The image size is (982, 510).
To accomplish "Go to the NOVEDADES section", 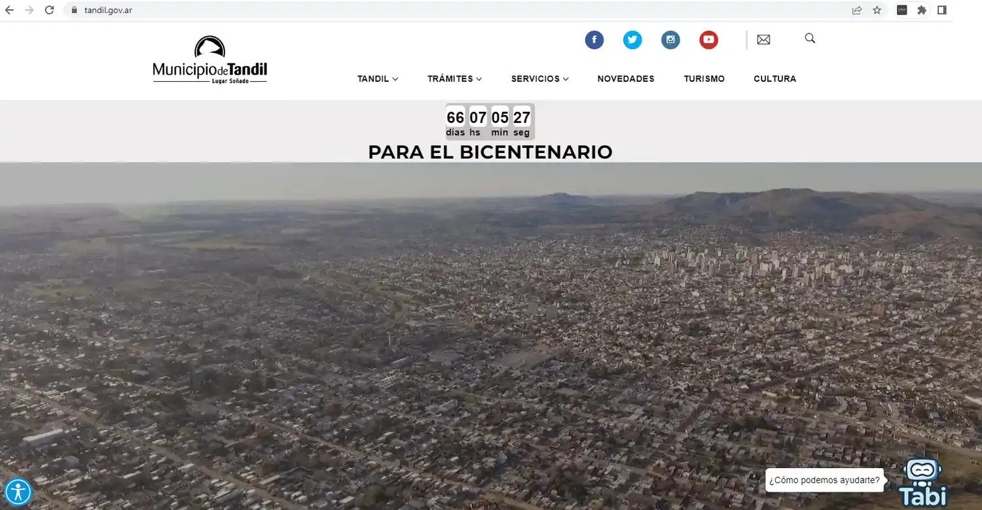I will [x=625, y=78].
